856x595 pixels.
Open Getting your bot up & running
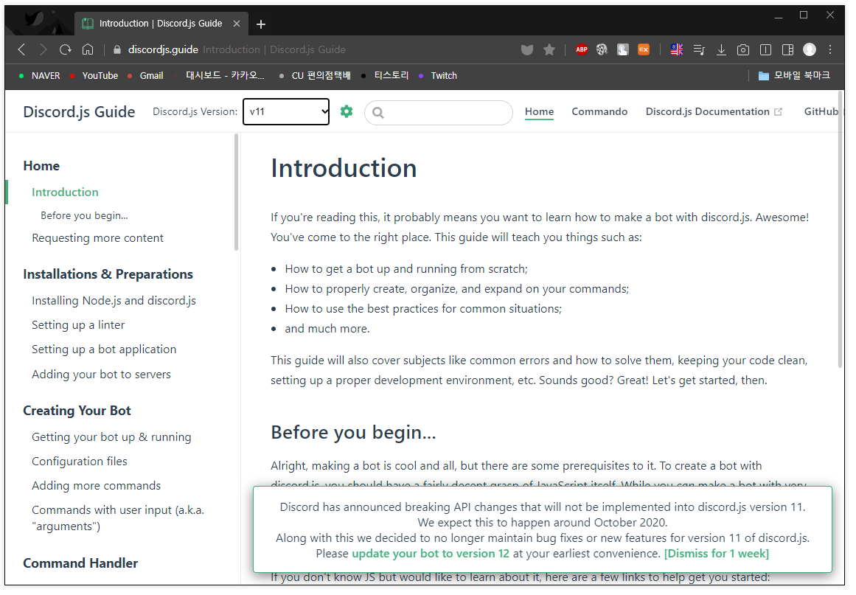point(111,437)
